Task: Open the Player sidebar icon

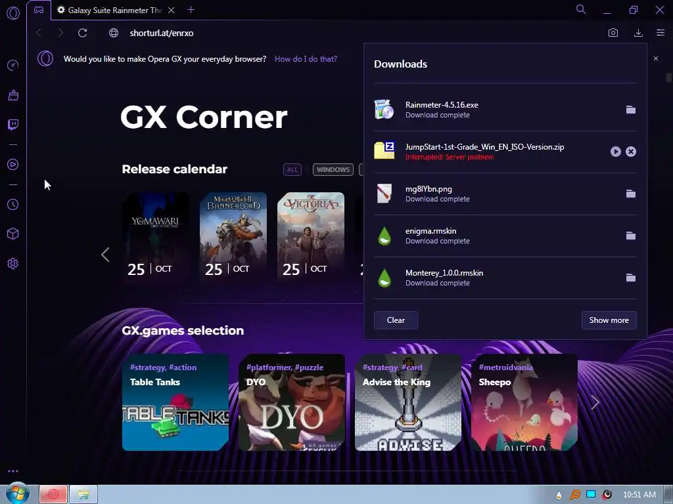Action: [x=13, y=165]
